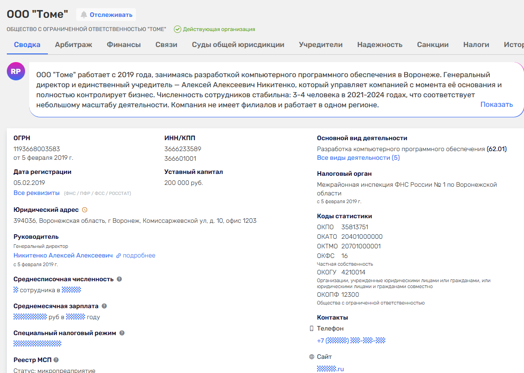Image resolution: width=524 pixels, height=373 pixels.
Task: Switch to the Арбитраж tab
Action: click(x=73, y=45)
